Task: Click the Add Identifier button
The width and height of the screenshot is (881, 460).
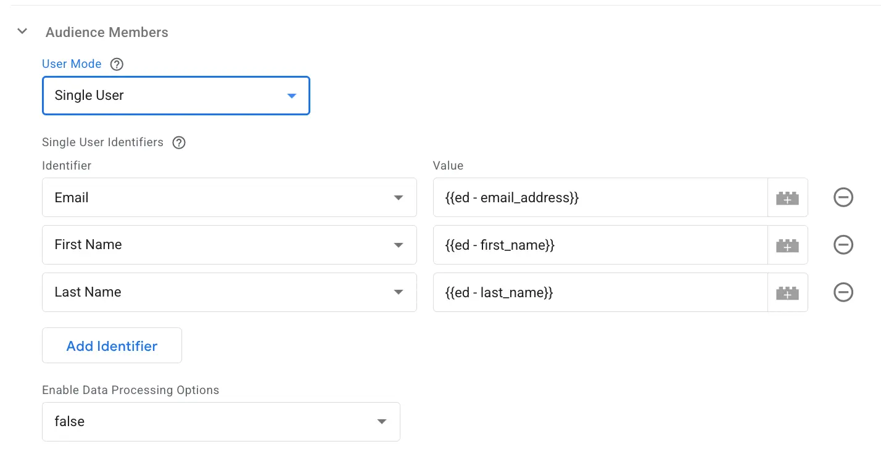Action: [x=112, y=345]
